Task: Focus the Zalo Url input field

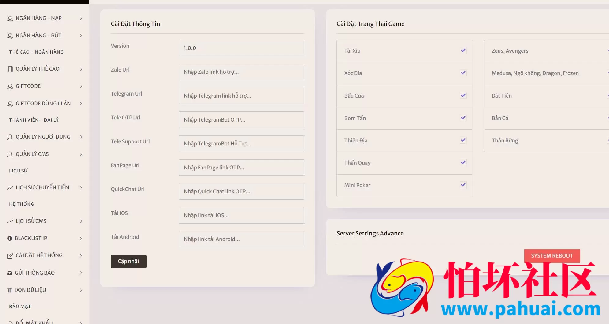Action: pyautogui.click(x=242, y=72)
